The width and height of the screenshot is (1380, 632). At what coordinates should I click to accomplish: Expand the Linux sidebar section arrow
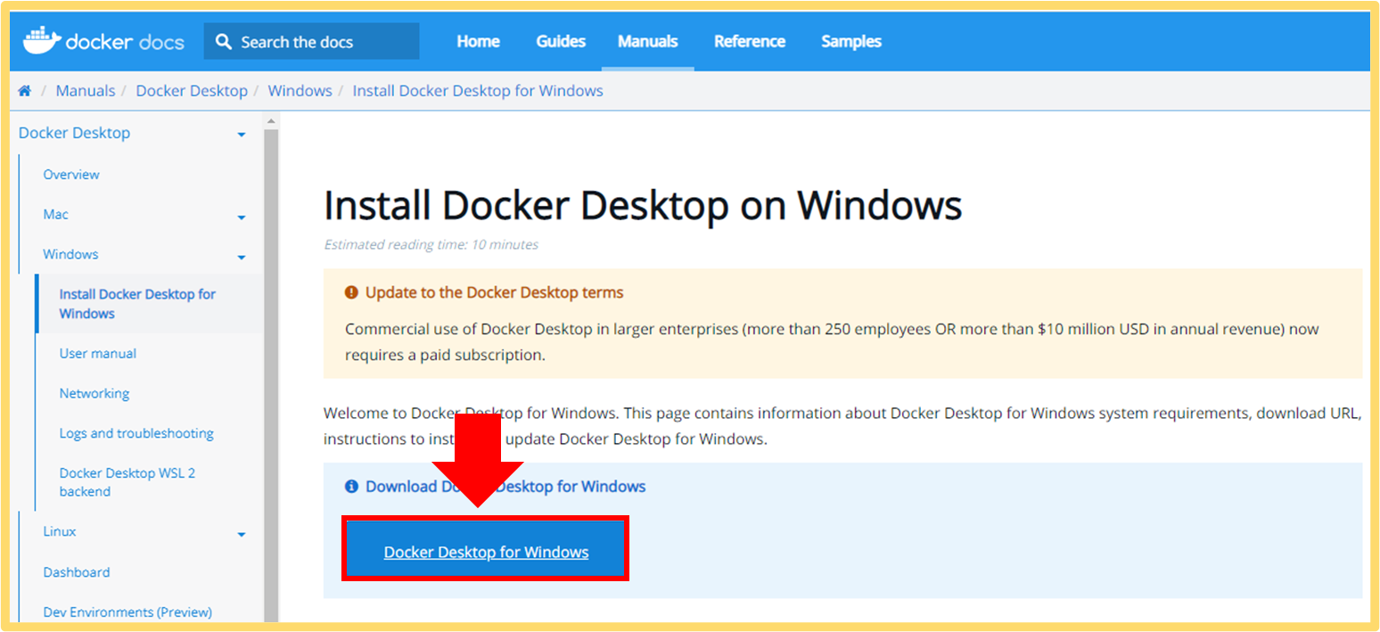click(242, 535)
